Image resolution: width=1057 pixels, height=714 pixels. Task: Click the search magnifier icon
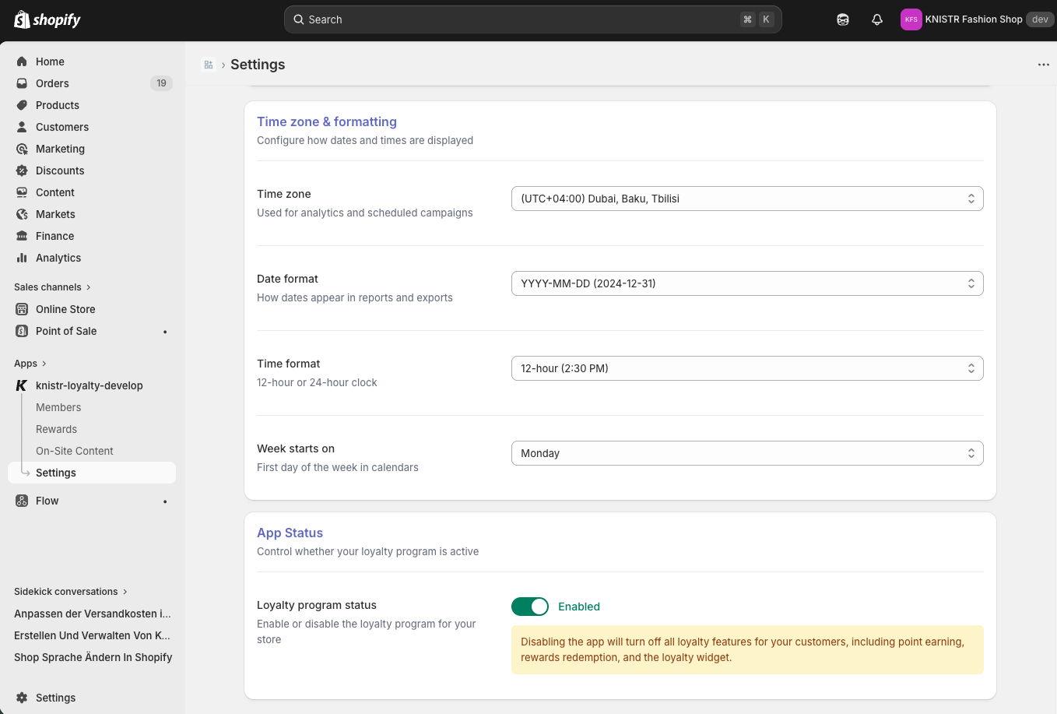click(299, 19)
